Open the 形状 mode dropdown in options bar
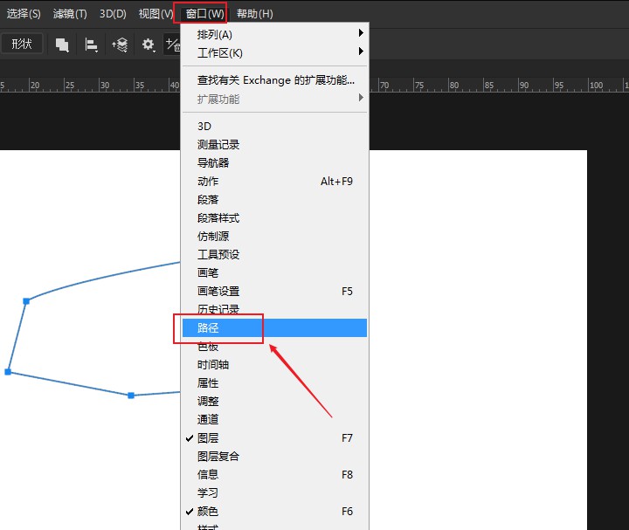The height and width of the screenshot is (530, 629). 22,44
